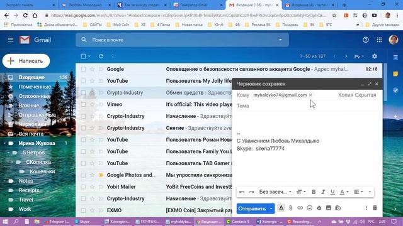Open the three-dot More menu above mail list
The width and height of the screenshot is (403, 226).
[x=113, y=56]
